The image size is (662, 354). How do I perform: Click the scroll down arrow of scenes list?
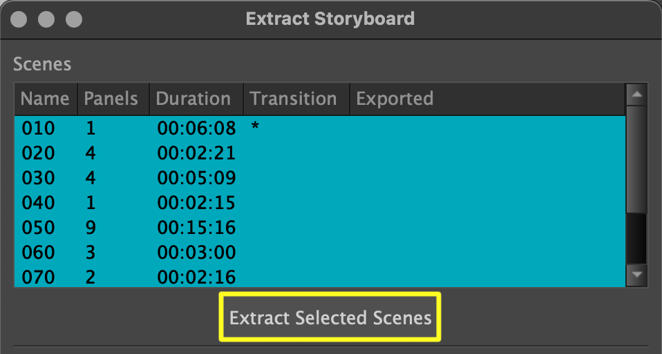click(636, 276)
